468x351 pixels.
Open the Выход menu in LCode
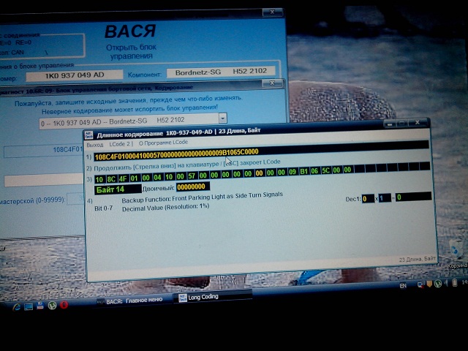95,145
